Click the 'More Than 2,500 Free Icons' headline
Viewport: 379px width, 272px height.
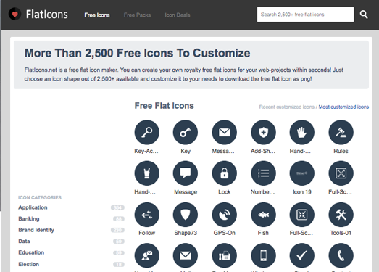pyautogui.click(x=137, y=53)
